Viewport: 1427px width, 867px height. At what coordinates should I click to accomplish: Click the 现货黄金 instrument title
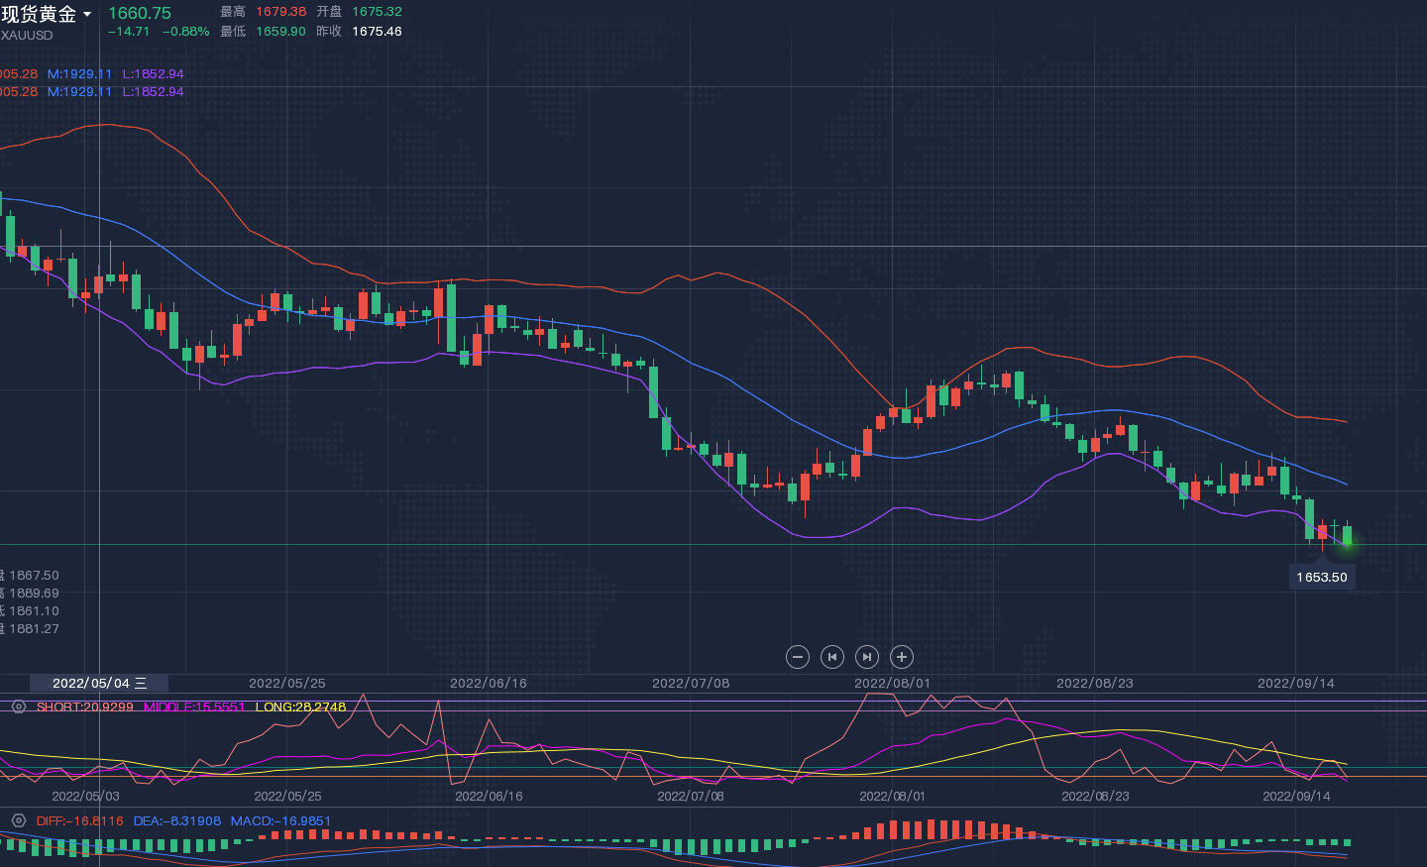tap(40, 14)
